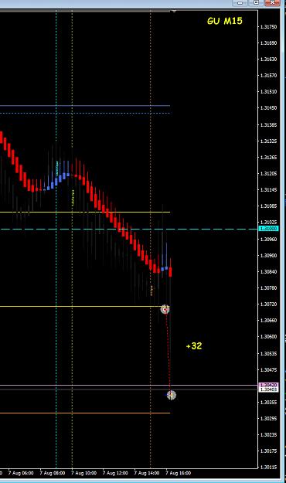The image size is (286, 483).
Task: Click the 1.30780 price axis value
Action: click(x=268, y=288)
